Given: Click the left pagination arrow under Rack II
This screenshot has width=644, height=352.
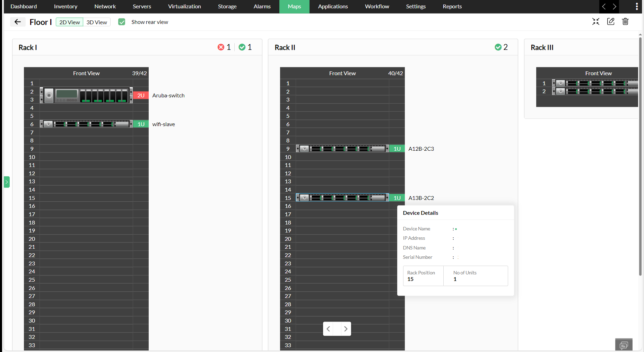Looking at the screenshot, I should point(328,328).
